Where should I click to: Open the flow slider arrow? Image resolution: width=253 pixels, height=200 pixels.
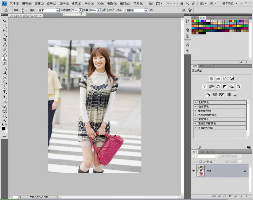click(98, 10)
